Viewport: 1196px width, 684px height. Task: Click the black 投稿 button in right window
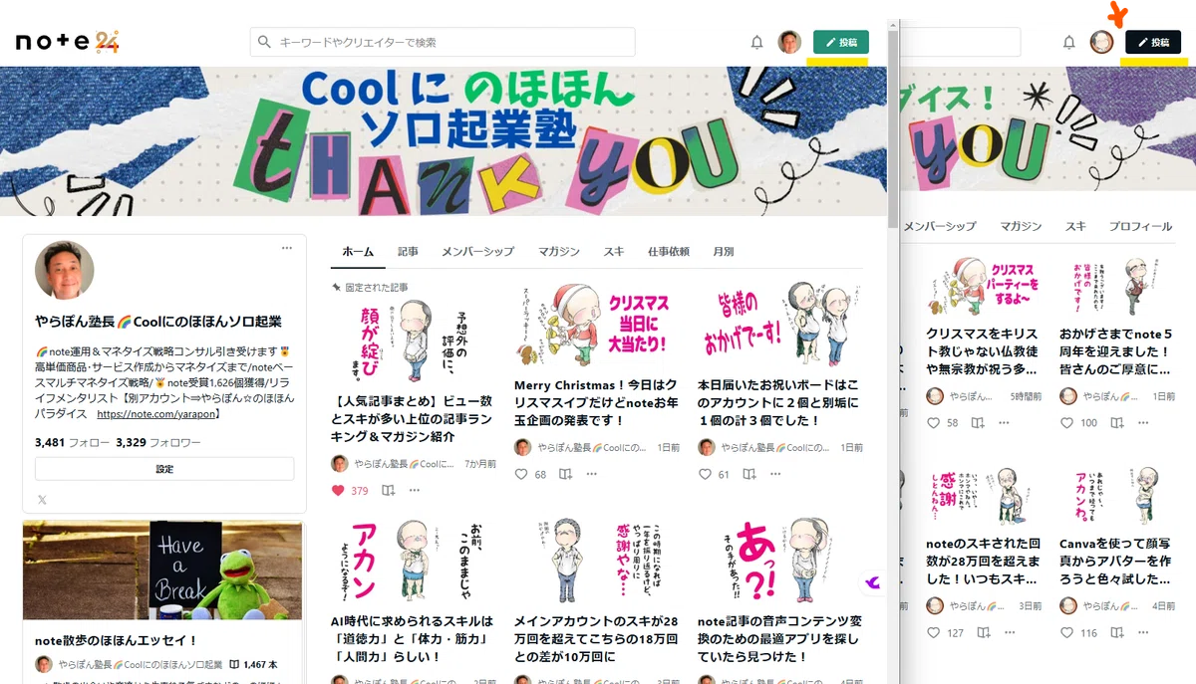pyautogui.click(x=1152, y=42)
